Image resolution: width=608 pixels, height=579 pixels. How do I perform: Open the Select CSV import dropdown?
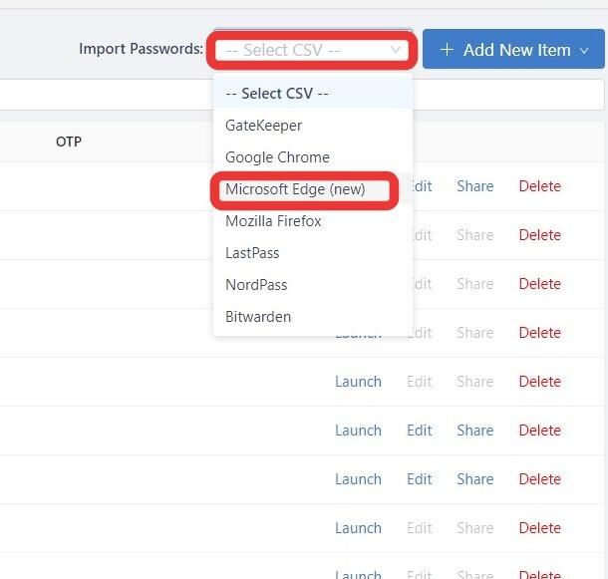313,50
